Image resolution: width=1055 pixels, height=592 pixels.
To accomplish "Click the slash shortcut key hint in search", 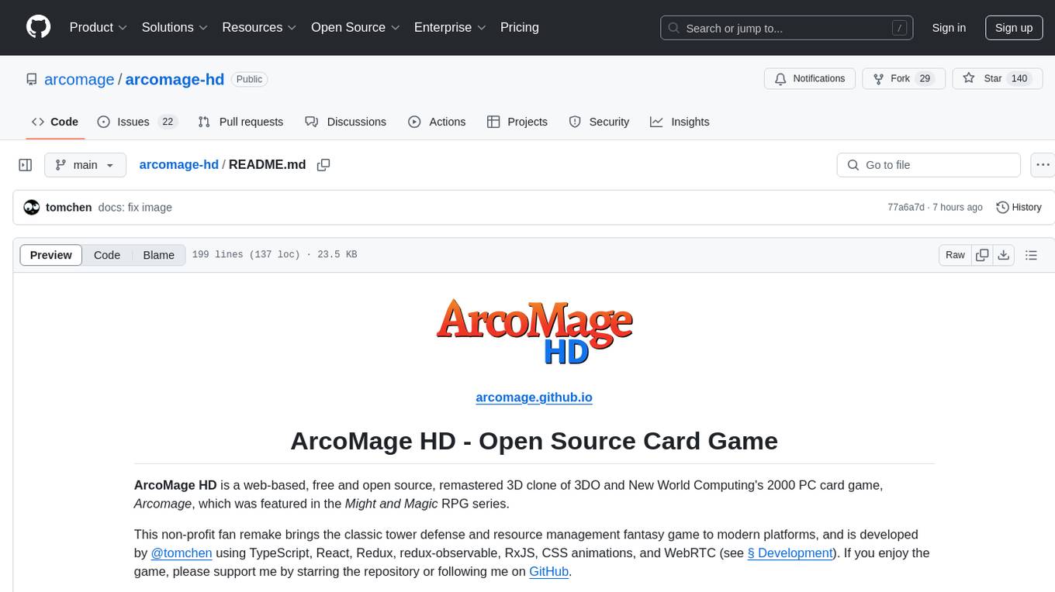I will click(899, 28).
